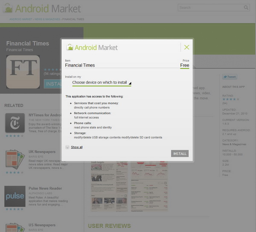This screenshot has width=256, height=232.
Task: Click the December 21, 2010 updated date
Action: [235, 113]
